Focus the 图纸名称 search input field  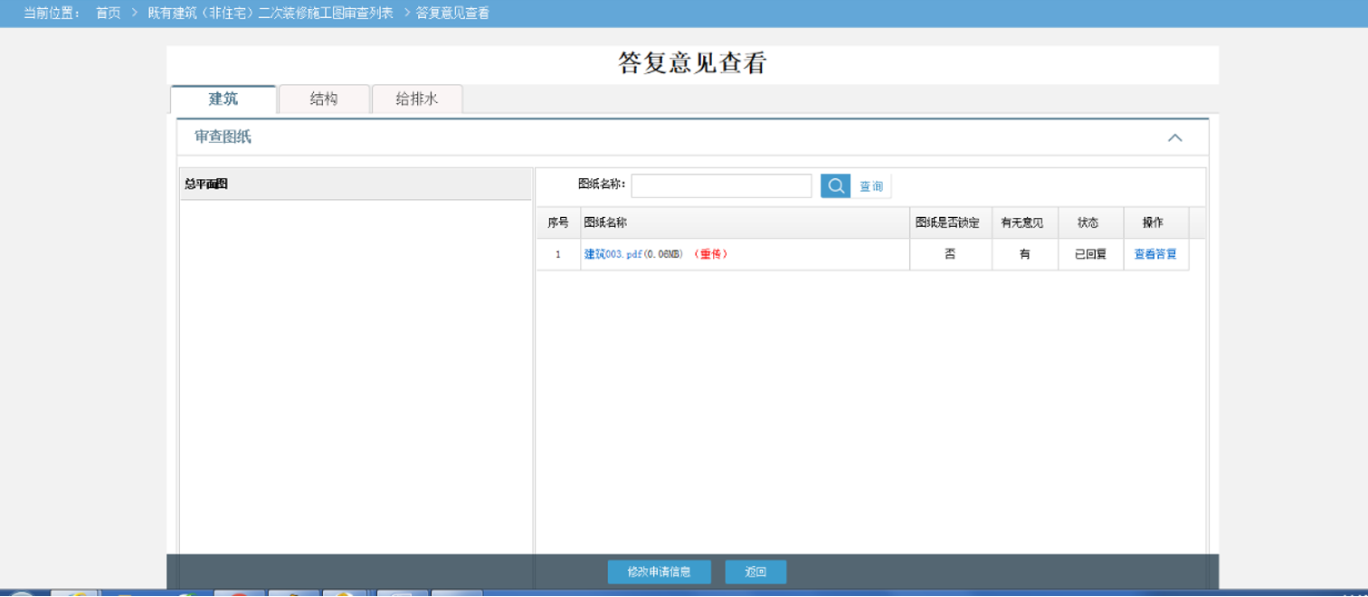pyautogui.click(x=721, y=186)
